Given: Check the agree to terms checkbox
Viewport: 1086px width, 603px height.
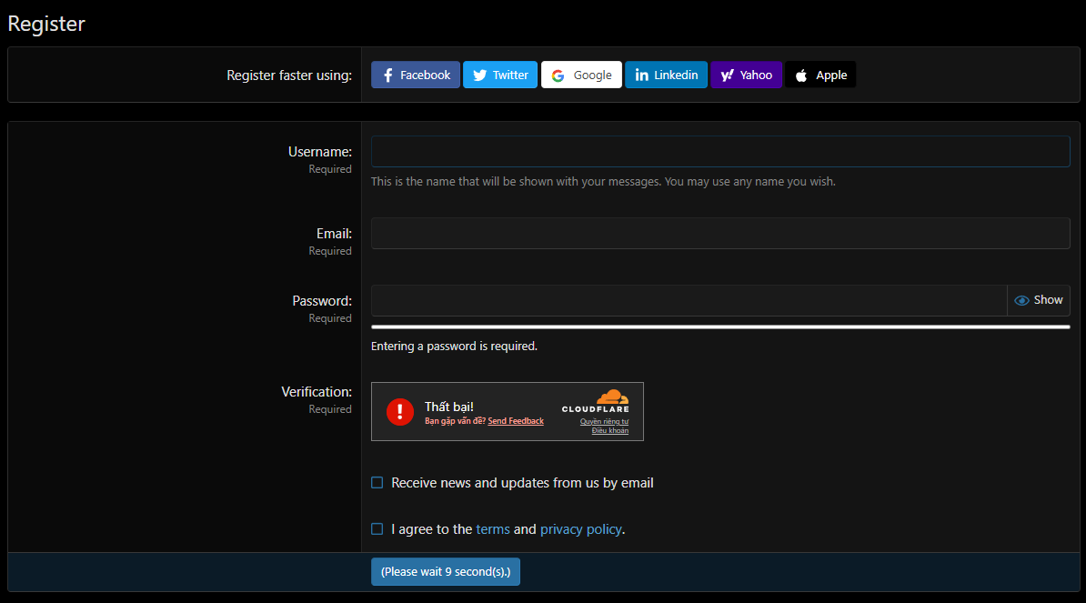Looking at the screenshot, I should (x=377, y=529).
